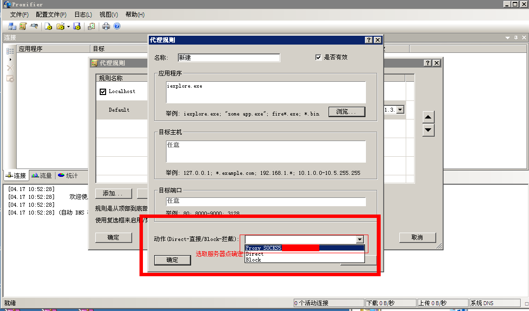
Task: Click the blue help question mark icon
Action: tap(117, 26)
